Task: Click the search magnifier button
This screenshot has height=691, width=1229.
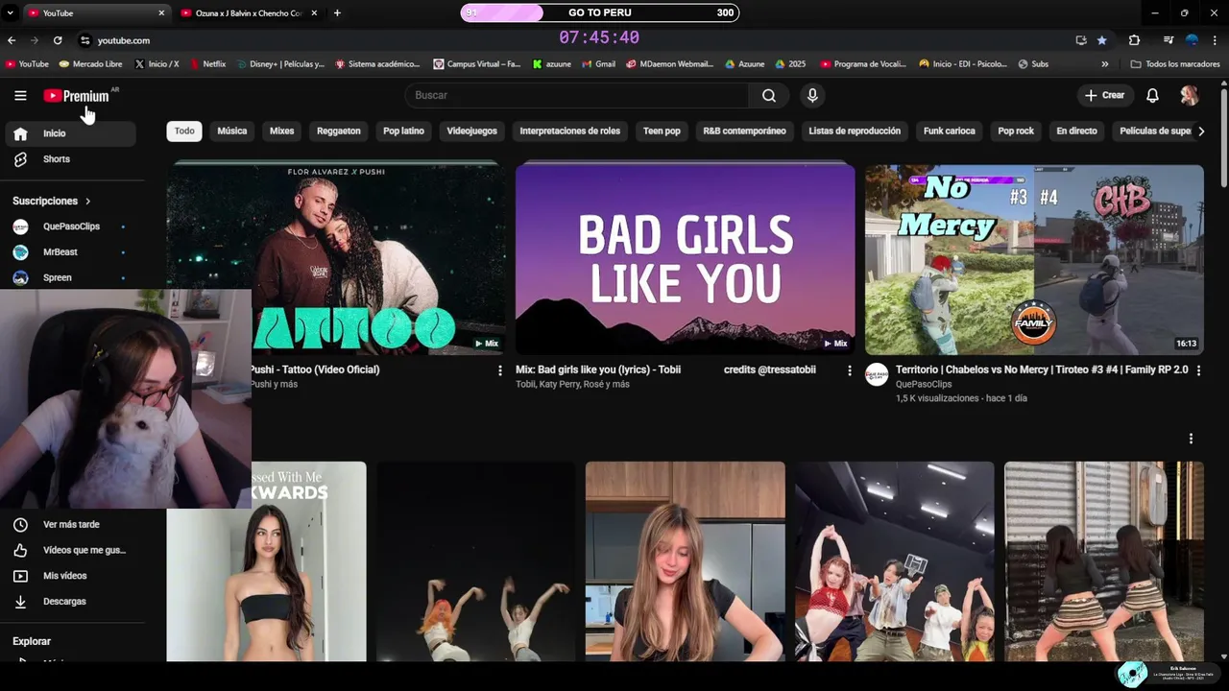Action: [769, 95]
